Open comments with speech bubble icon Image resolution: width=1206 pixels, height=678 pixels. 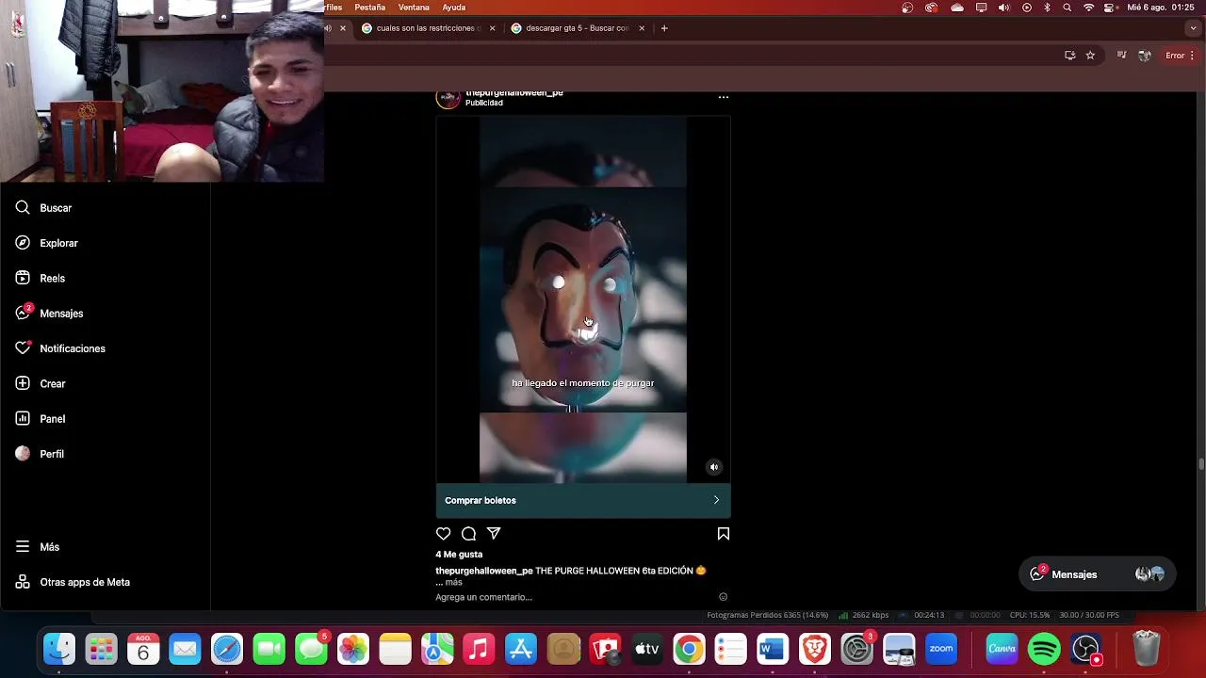tap(468, 534)
